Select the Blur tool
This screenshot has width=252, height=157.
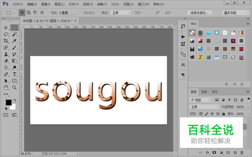pyautogui.click(x=6, y=67)
